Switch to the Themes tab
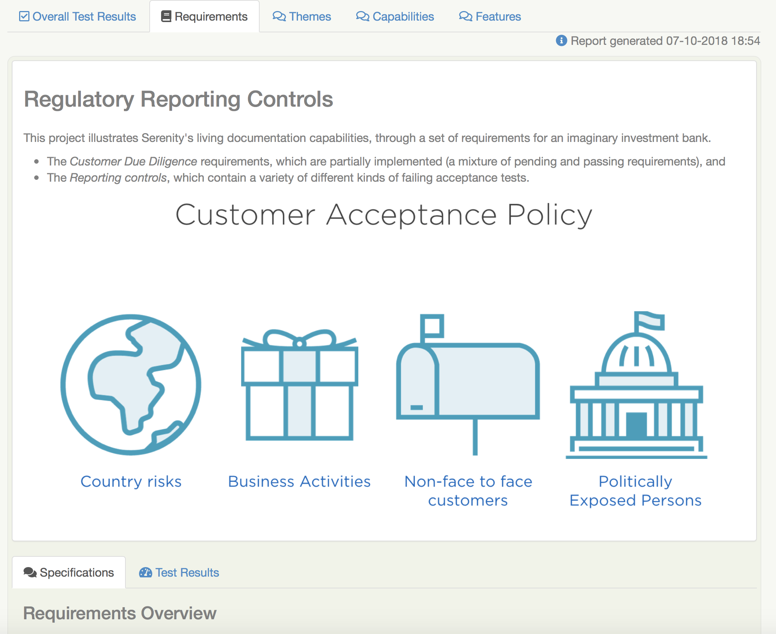Screen dimensions: 776x634 [310, 17]
